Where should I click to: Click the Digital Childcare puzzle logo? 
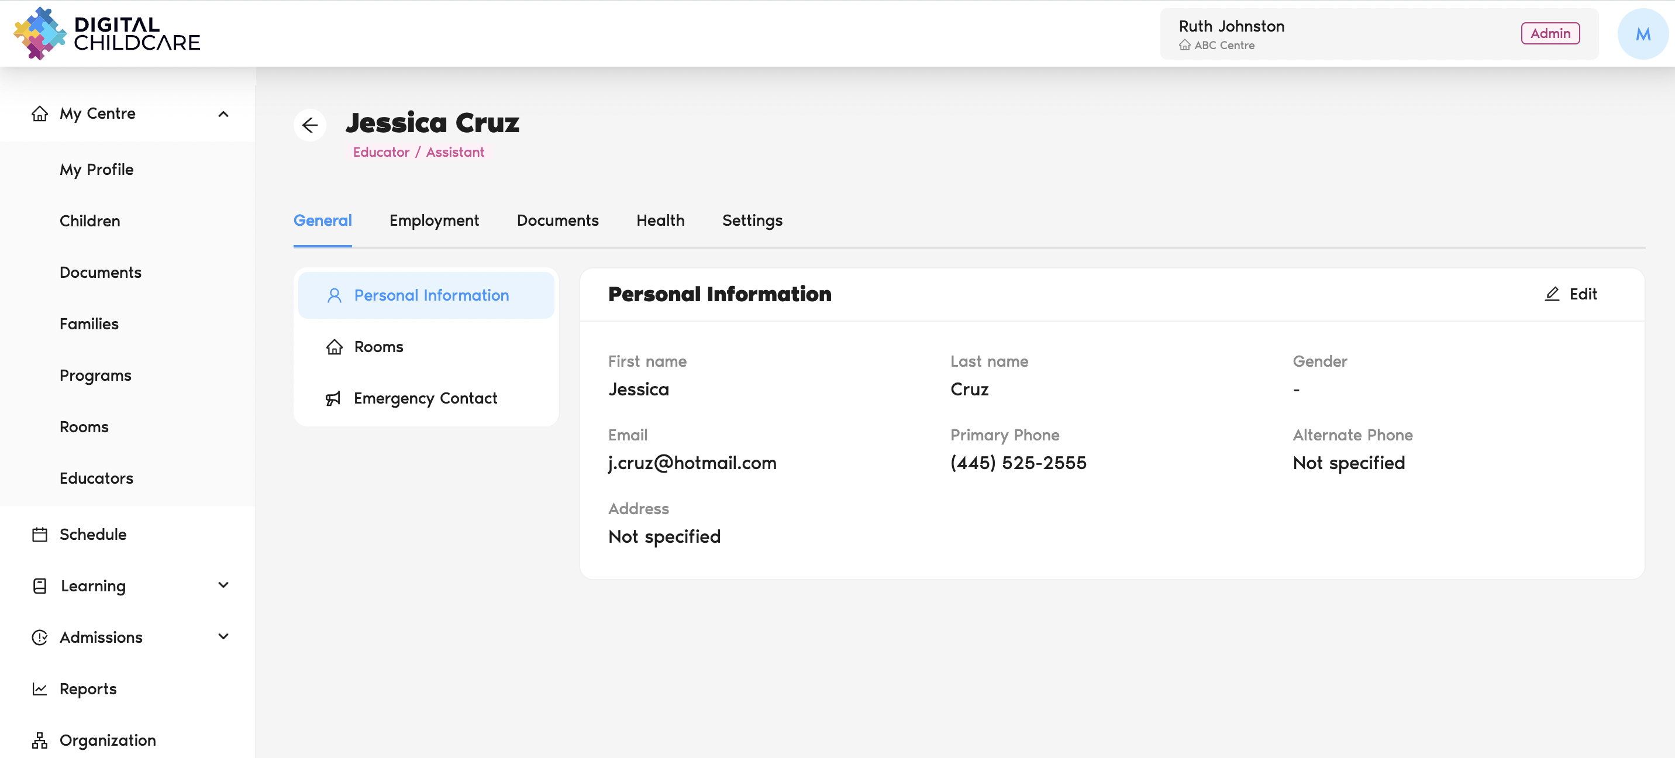(40, 34)
